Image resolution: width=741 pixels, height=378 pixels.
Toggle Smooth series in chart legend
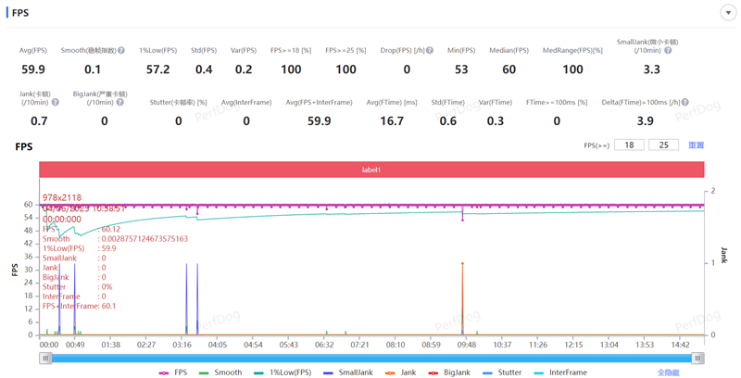coord(220,372)
